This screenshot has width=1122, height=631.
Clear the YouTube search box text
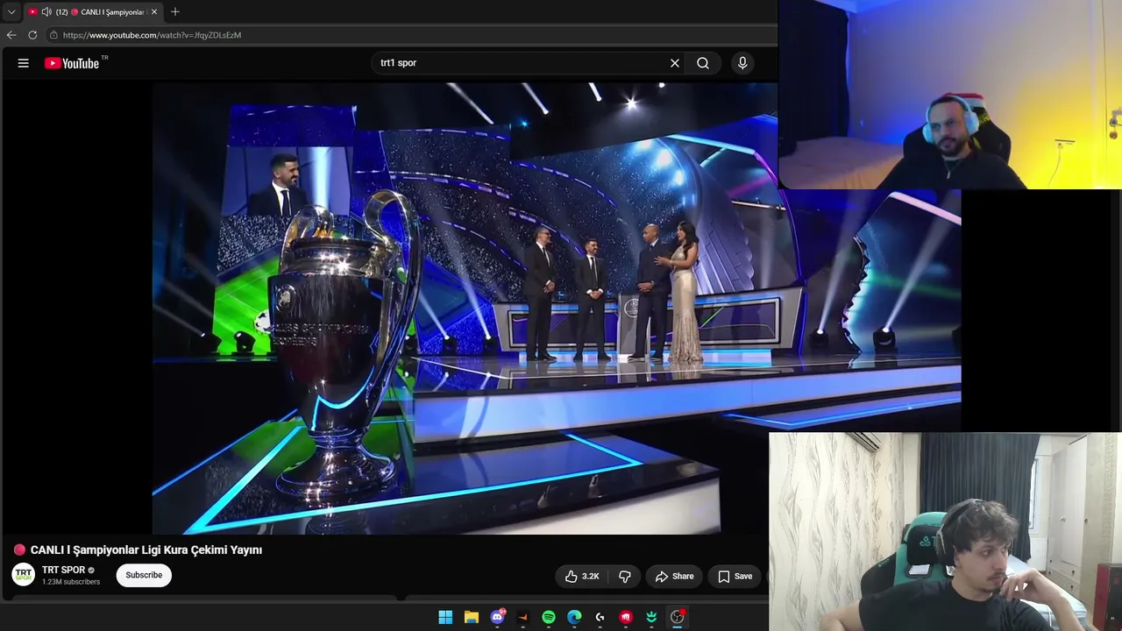coord(675,63)
